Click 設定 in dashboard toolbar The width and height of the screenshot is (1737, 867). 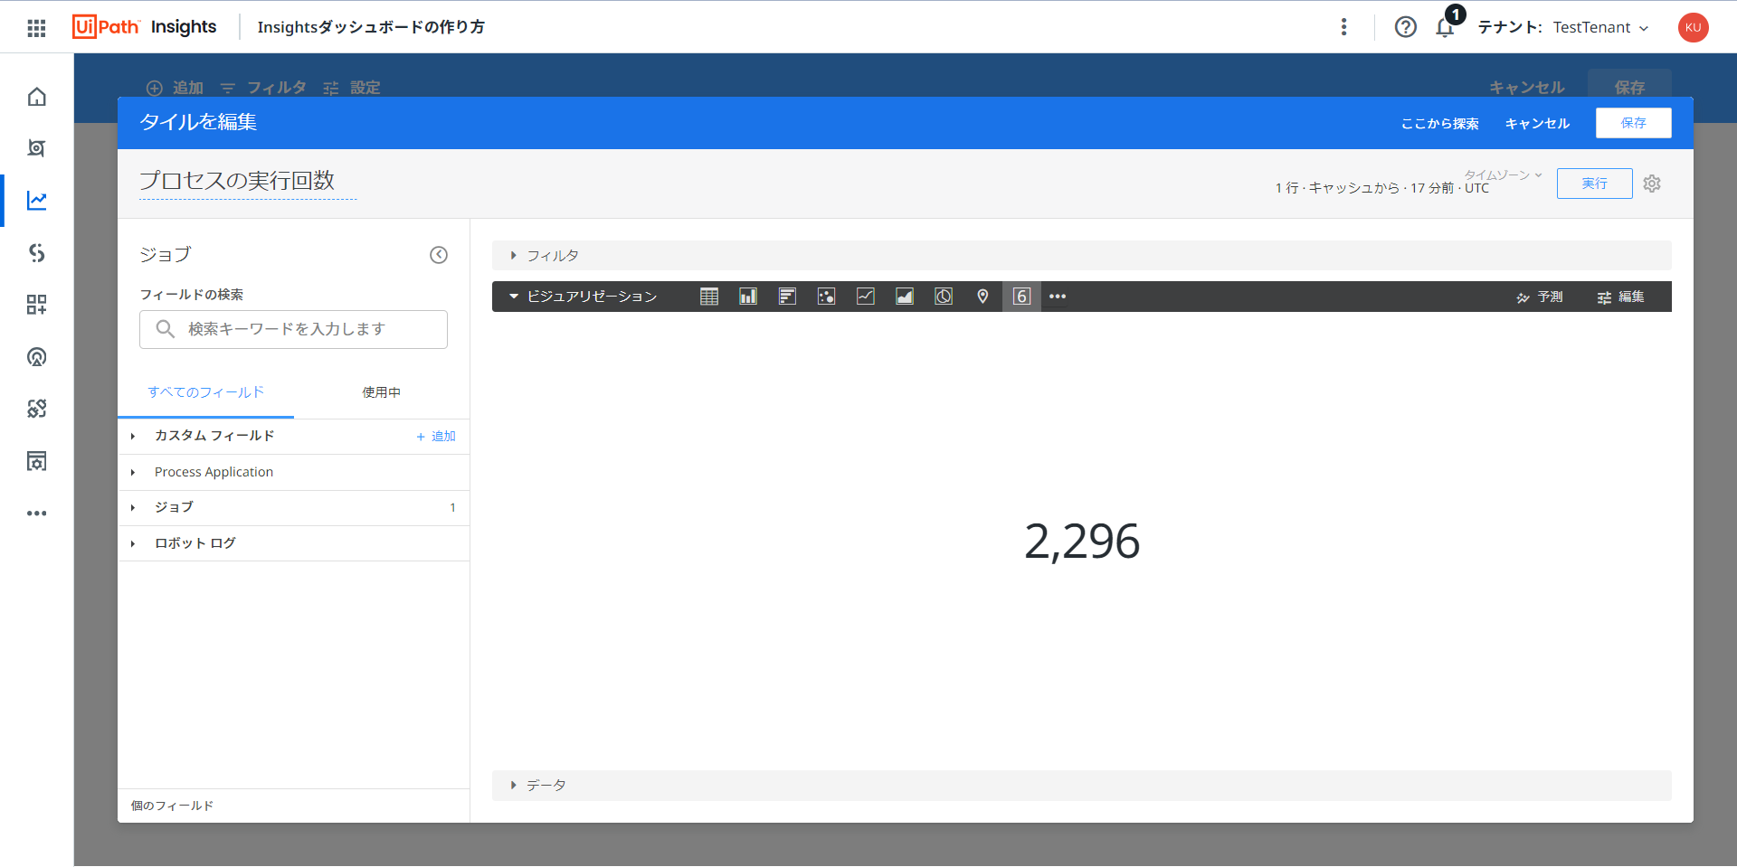tap(352, 88)
